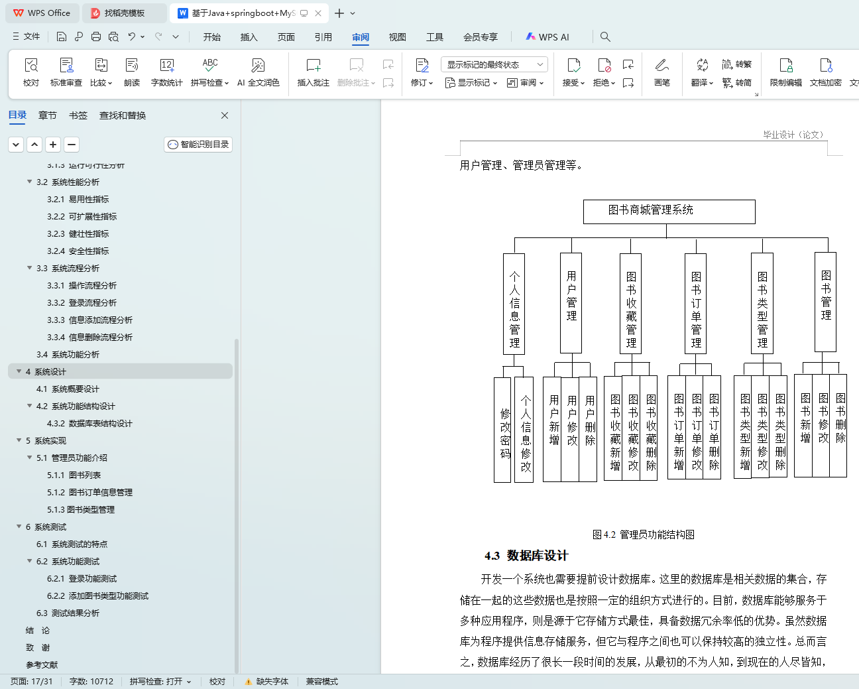The height and width of the screenshot is (689, 859).
Task: Click 页面: 17/31 in status bar
Action: (31, 682)
